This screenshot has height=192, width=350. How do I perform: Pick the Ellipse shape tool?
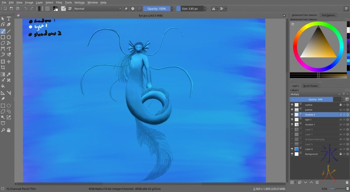pos(9,37)
